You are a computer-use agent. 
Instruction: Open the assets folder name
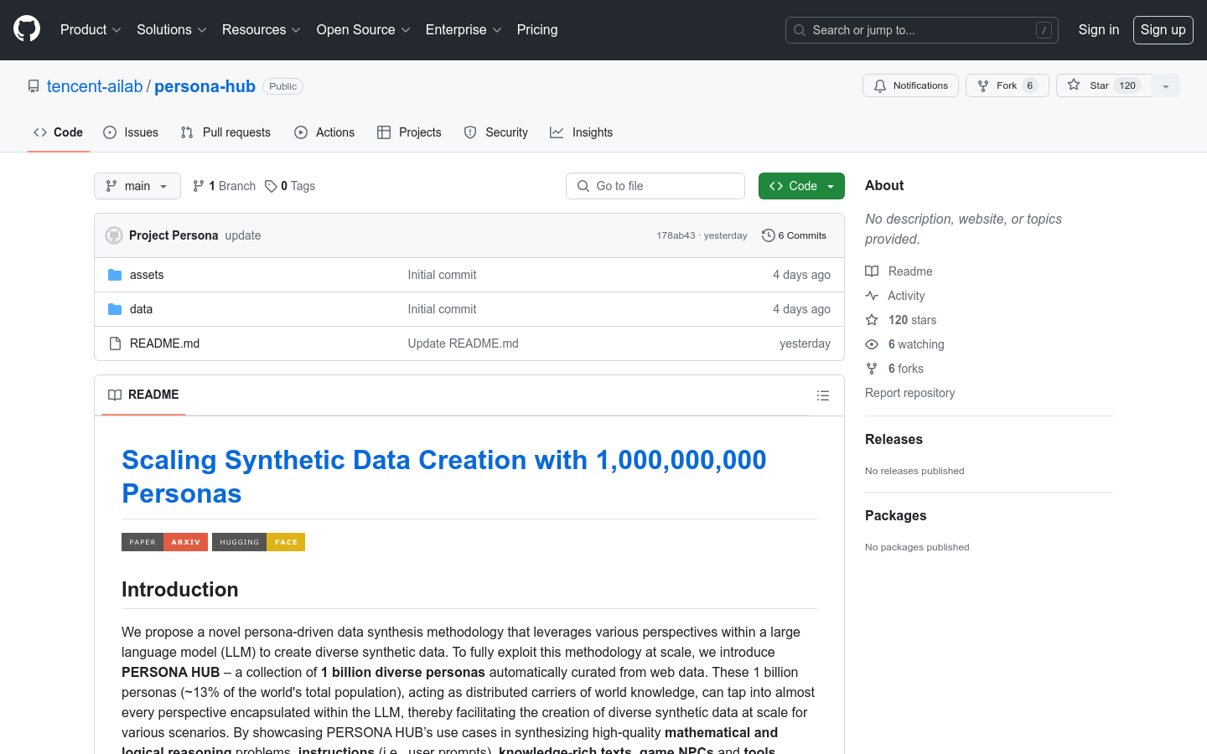click(x=147, y=275)
